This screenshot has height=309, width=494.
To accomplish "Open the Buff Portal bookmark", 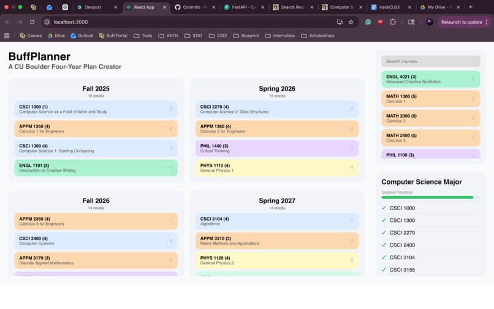I will tap(113, 36).
